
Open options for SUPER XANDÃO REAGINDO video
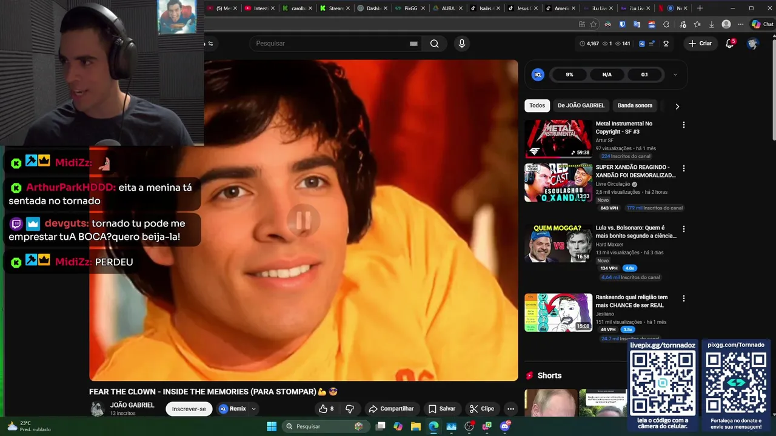tap(684, 168)
